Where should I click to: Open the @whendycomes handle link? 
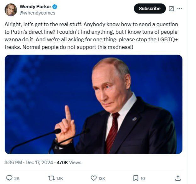(x=37, y=13)
